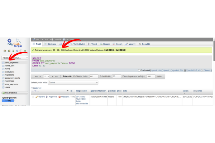This screenshot has width=215, height=143.
Task: Click the green reload icon in sidebar
Action: (25, 51)
